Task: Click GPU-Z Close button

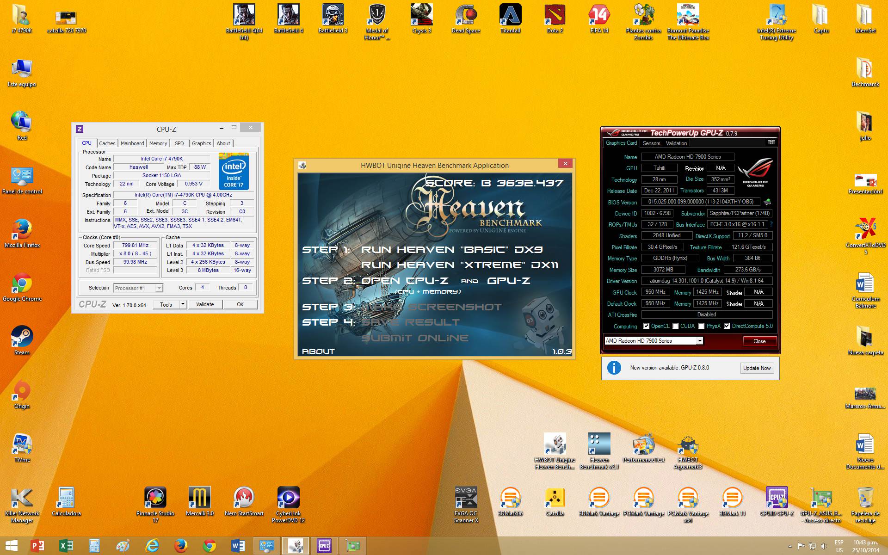Action: (x=759, y=341)
